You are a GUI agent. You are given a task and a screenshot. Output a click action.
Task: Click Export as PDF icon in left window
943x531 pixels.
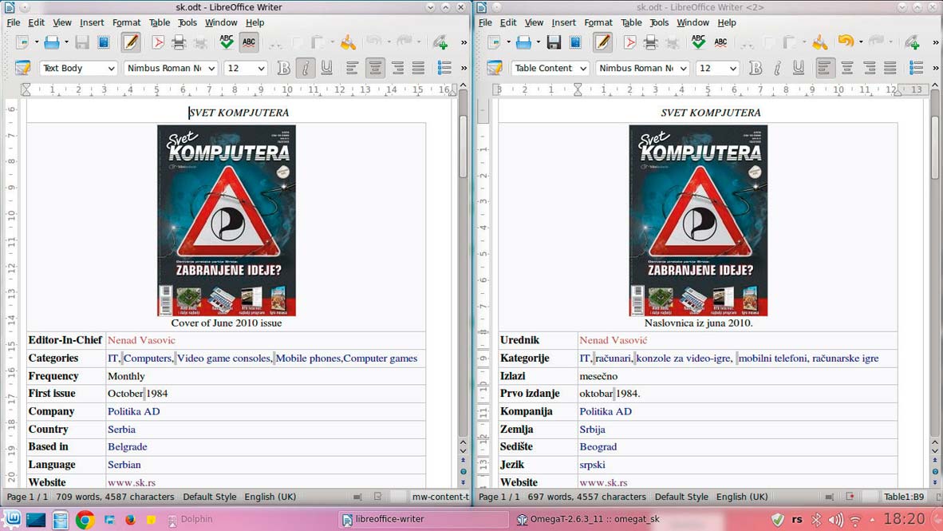[158, 42]
